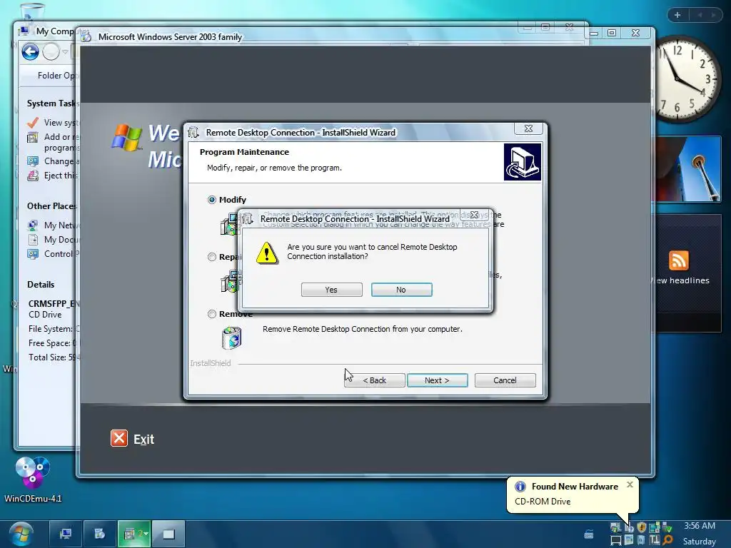Click the first taskbar computer icon
Viewport: 731px width, 548px height.
(66, 534)
